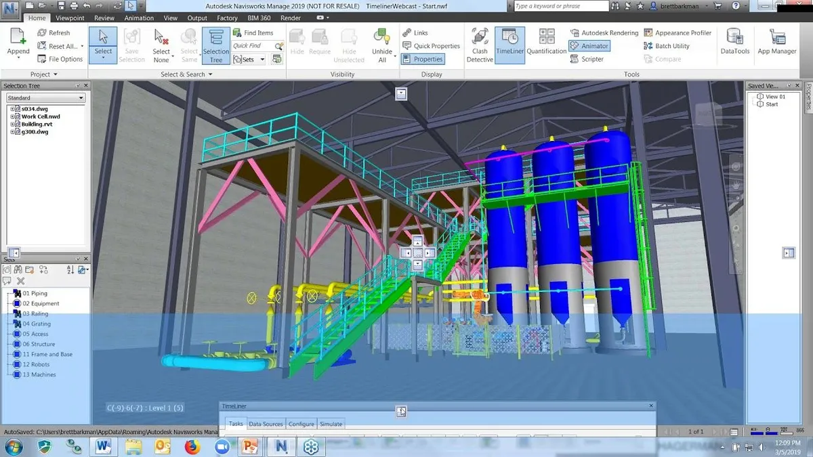Switch to the Viewpoint ribbon tab
Image resolution: width=813 pixels, height=457 pixels.
coord(70,18)
